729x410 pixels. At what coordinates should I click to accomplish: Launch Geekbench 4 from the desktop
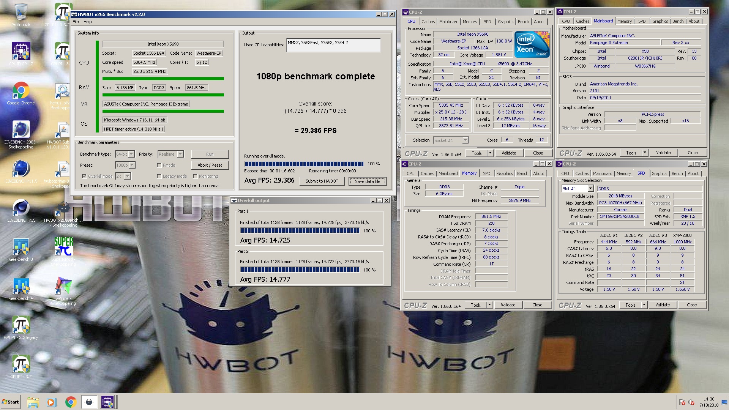[x=21, y=289]
